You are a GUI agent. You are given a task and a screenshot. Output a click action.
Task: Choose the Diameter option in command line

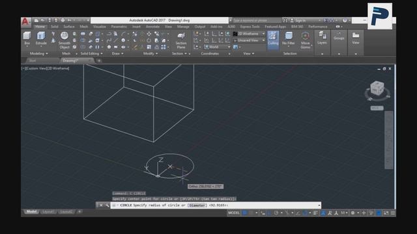pyautogui.click(x=197, y=205)
